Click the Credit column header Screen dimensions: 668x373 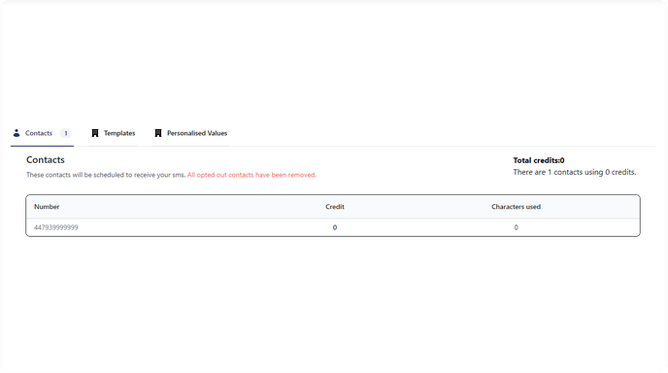tap(335, 207)
